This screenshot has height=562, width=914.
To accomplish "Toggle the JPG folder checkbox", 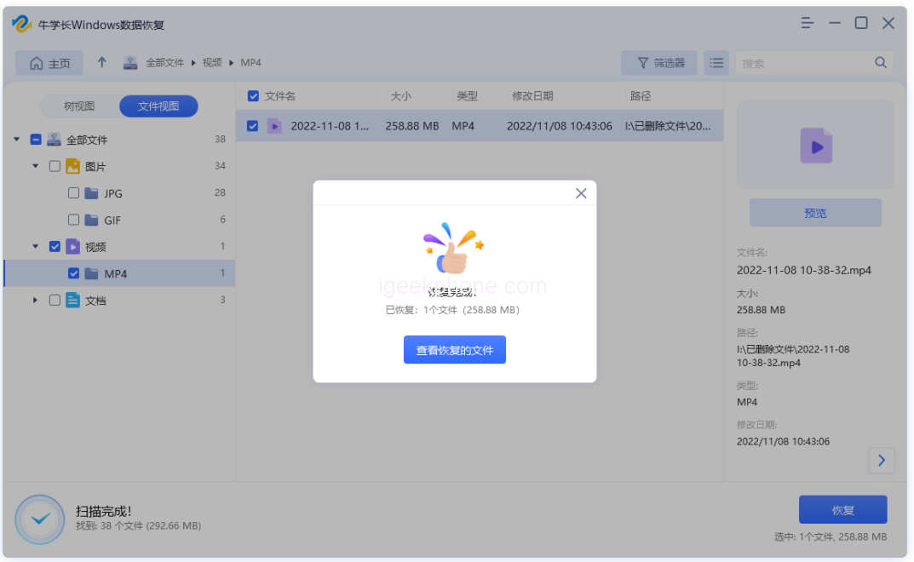I will tap(73, 193).
